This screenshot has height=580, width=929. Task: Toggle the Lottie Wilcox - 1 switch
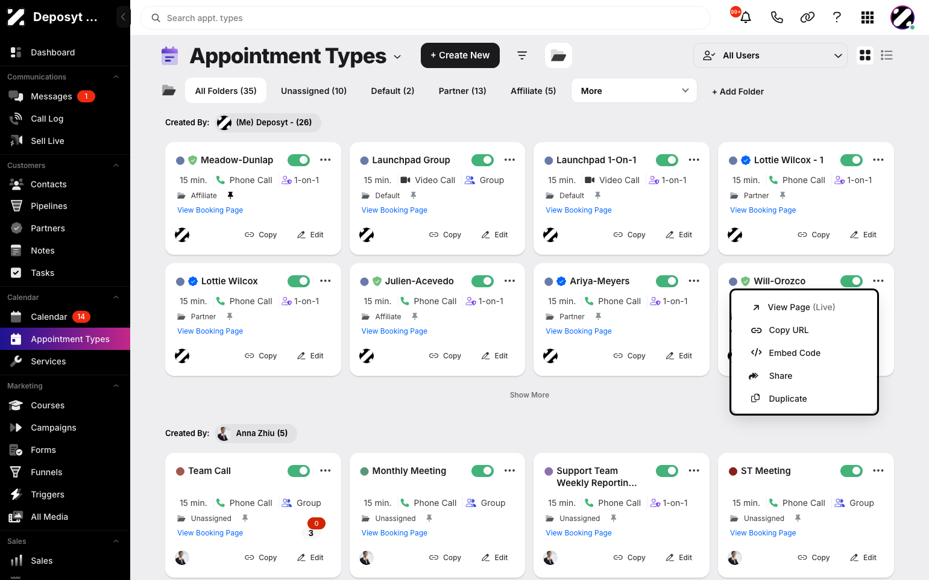click(x=851, y=160)
